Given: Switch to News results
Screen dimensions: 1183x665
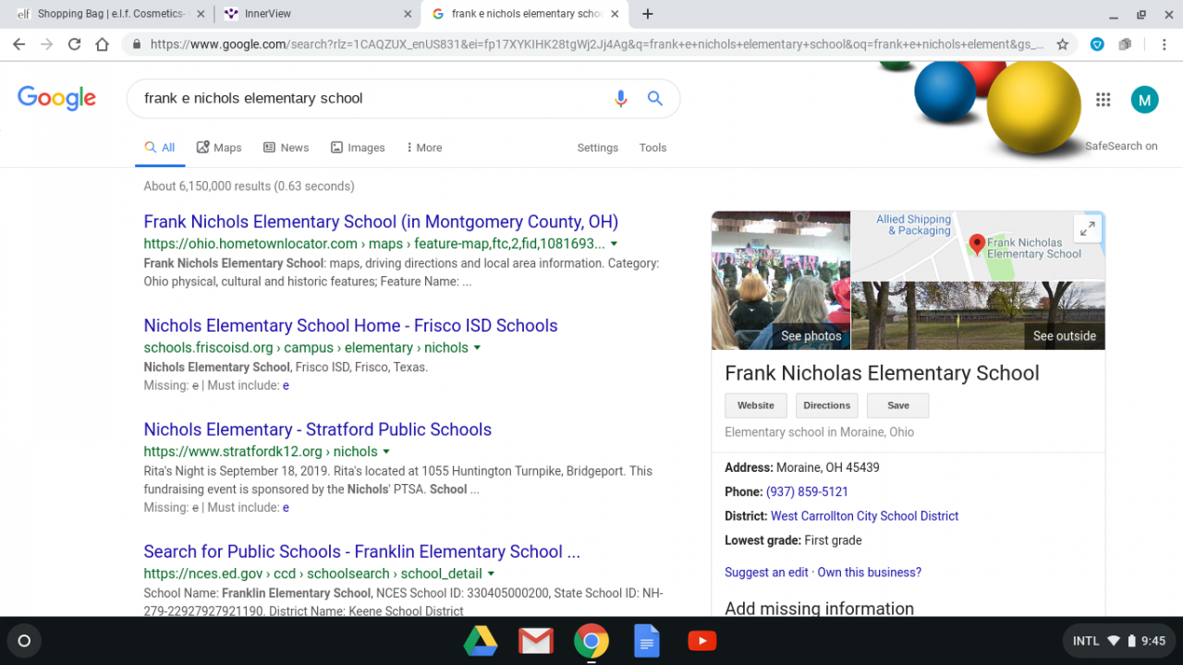Looking at the screenshot, I should coord(287,148).
